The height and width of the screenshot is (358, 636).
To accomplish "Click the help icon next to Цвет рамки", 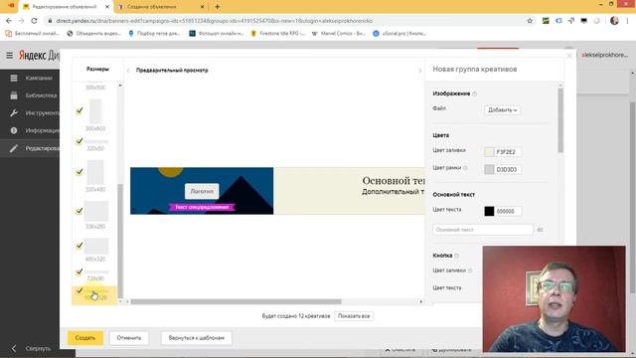I will click(x=465, y=168).
